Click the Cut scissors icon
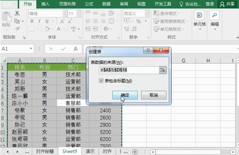This screenshot has height=155, width=239. [17, 13]
